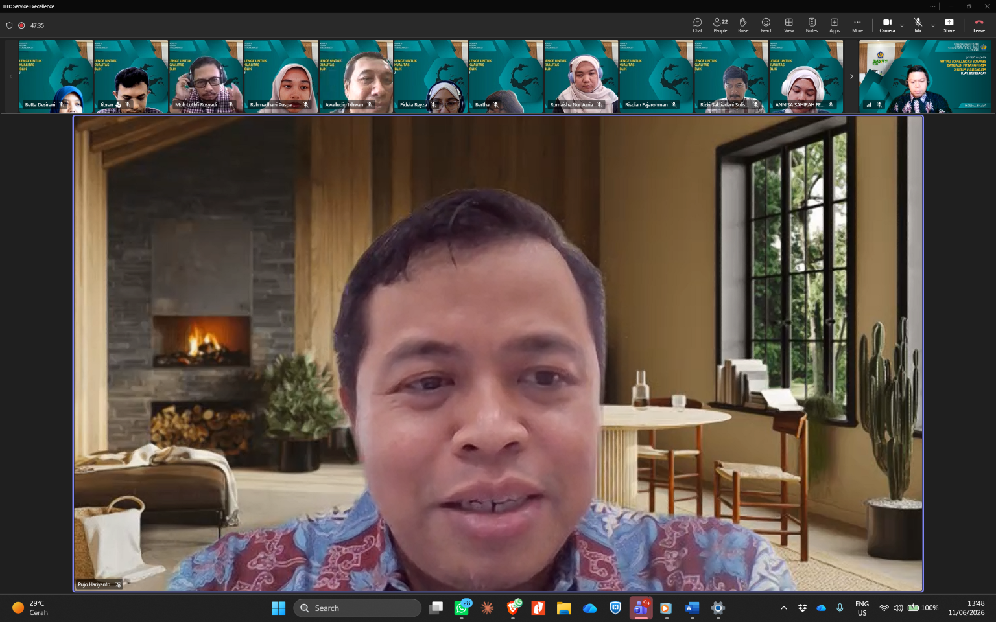Viewport: 996px width, 622px height.
Task: Open Microsoft Word from taskbar
Action: pos(692,608)
